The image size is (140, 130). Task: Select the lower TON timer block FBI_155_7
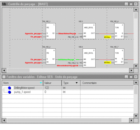tap(119, 56)
